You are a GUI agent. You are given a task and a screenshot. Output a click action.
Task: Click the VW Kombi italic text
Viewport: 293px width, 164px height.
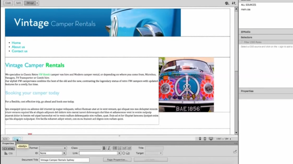[44, 74]
